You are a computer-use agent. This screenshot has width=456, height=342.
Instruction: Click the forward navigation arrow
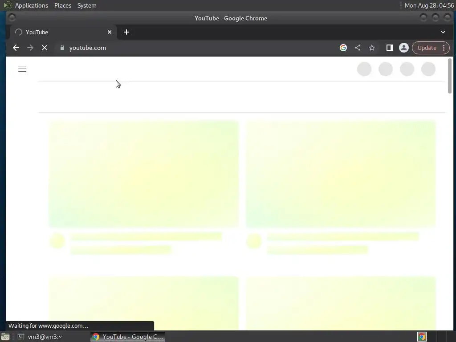[30, 48]
